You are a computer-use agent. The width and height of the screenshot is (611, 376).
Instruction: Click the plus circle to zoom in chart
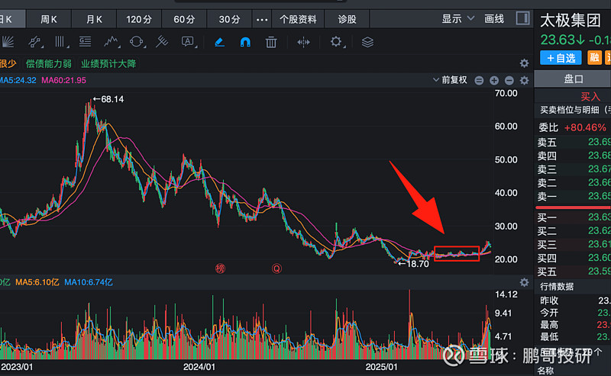pos(494,80)
